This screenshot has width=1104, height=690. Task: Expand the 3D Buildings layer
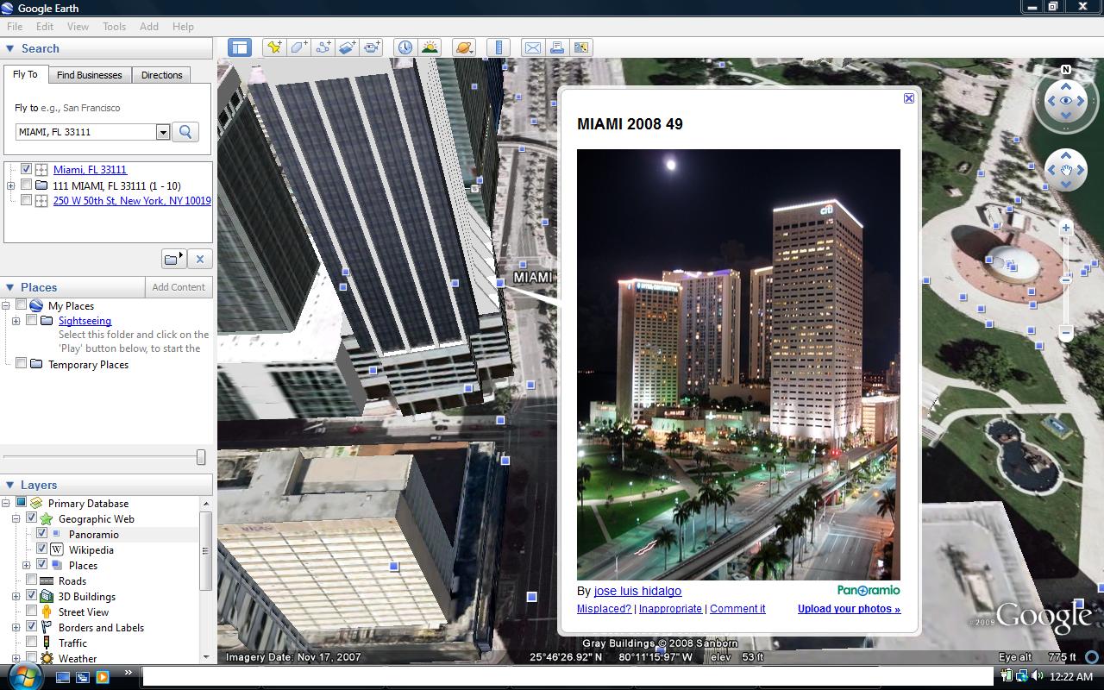(16, 597)
